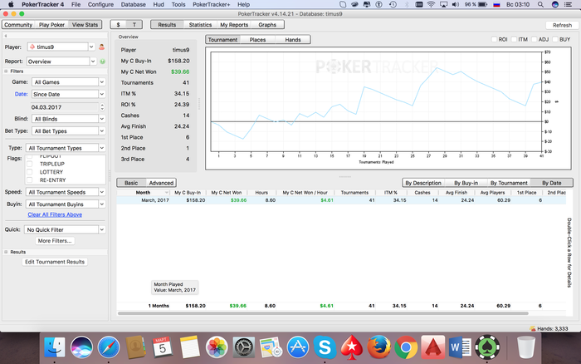This screenshot has height=364, width=581.
Task: Open Photos app from the dock
Action: [217, 347]
